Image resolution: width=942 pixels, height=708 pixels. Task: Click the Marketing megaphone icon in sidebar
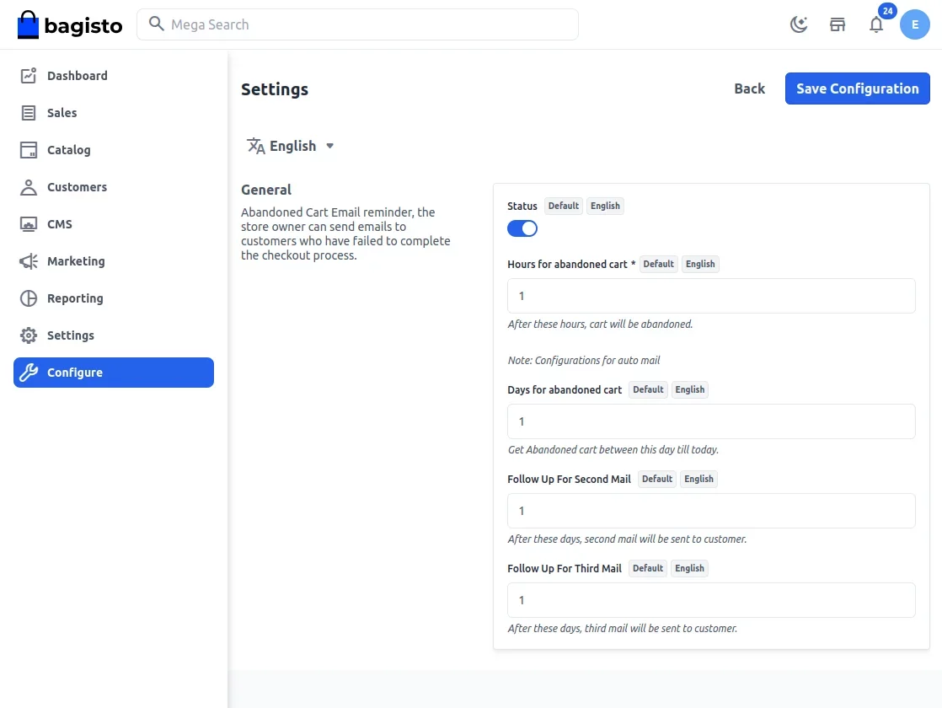point(29,261)
